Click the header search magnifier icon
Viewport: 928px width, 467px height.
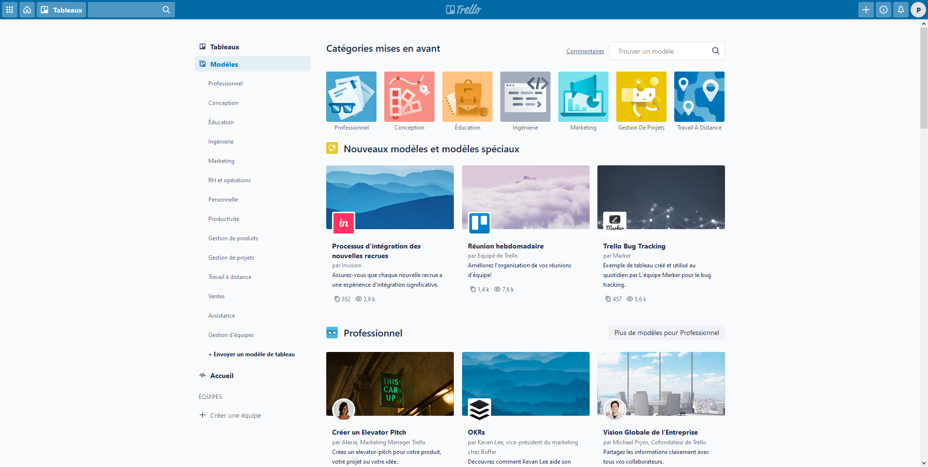click(x=166, y=10)
